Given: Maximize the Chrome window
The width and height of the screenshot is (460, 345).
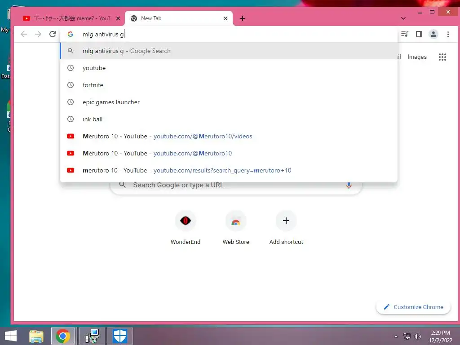Looking at the screenshot, I should (x=432, y=12).
